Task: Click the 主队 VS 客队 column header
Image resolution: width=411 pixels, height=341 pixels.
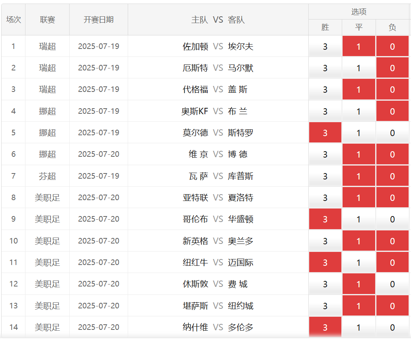Action: pos(218,19)
